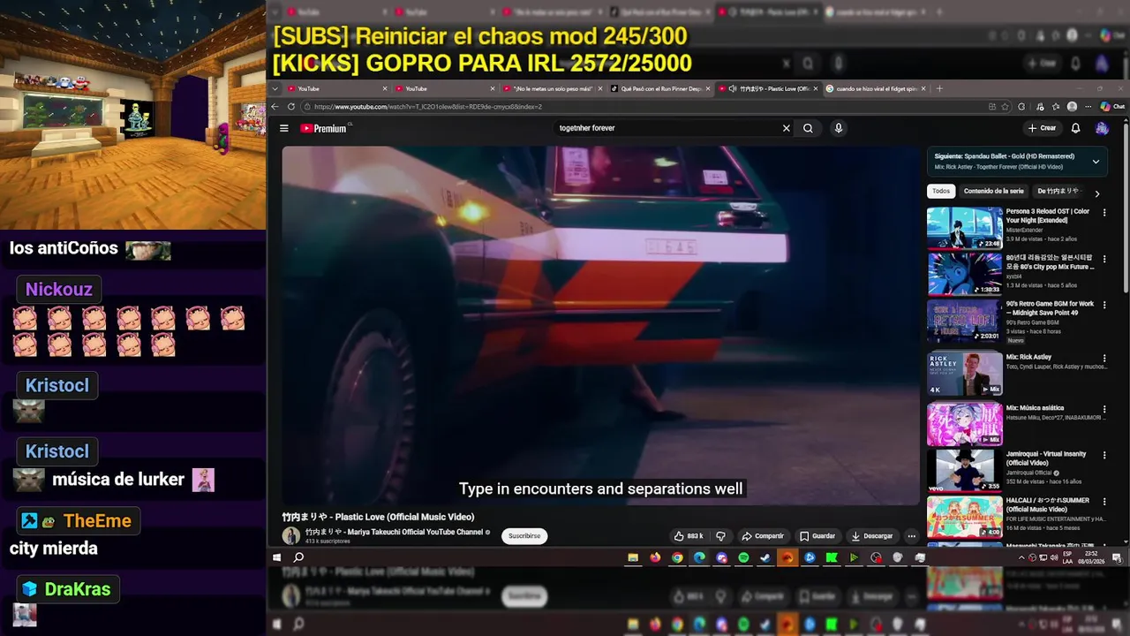Click the Plastic Love video player
The image size is (1130, 636).
(x=601, y=325)
